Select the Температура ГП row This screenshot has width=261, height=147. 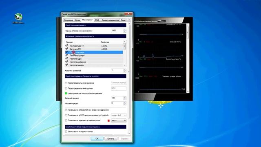click(x=94, y=46)
